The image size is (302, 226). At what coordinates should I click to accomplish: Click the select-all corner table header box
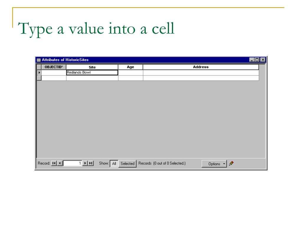39,67
